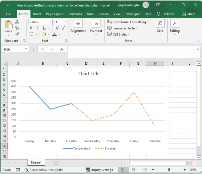This screenshot has width=202, height=174.
Task: Click Increase Font Size icon
Action: [57, 28]
